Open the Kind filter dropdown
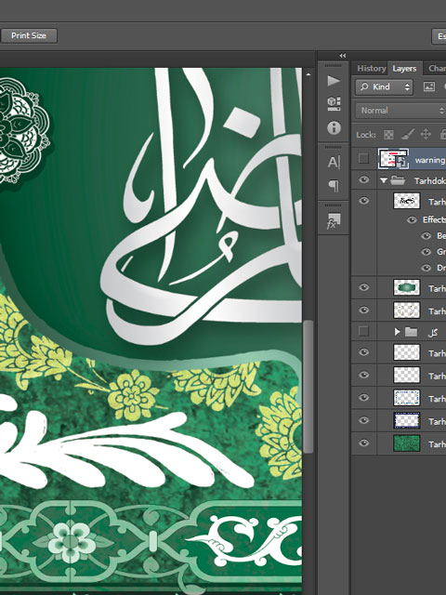 click(385, 86)
